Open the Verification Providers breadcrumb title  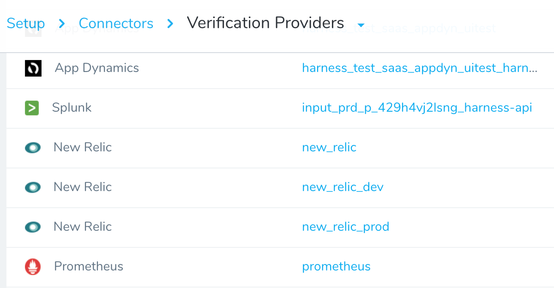(x=265, y=23)
